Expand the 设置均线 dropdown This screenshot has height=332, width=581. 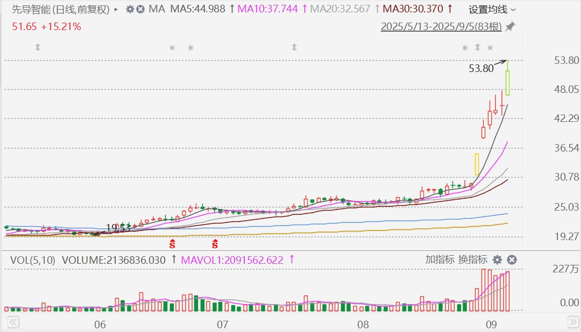pyautogui.click(x=492, y=10)
